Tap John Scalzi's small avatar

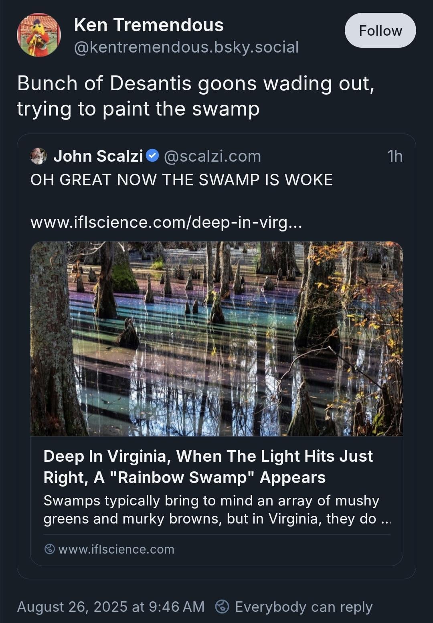coord(38,156)
